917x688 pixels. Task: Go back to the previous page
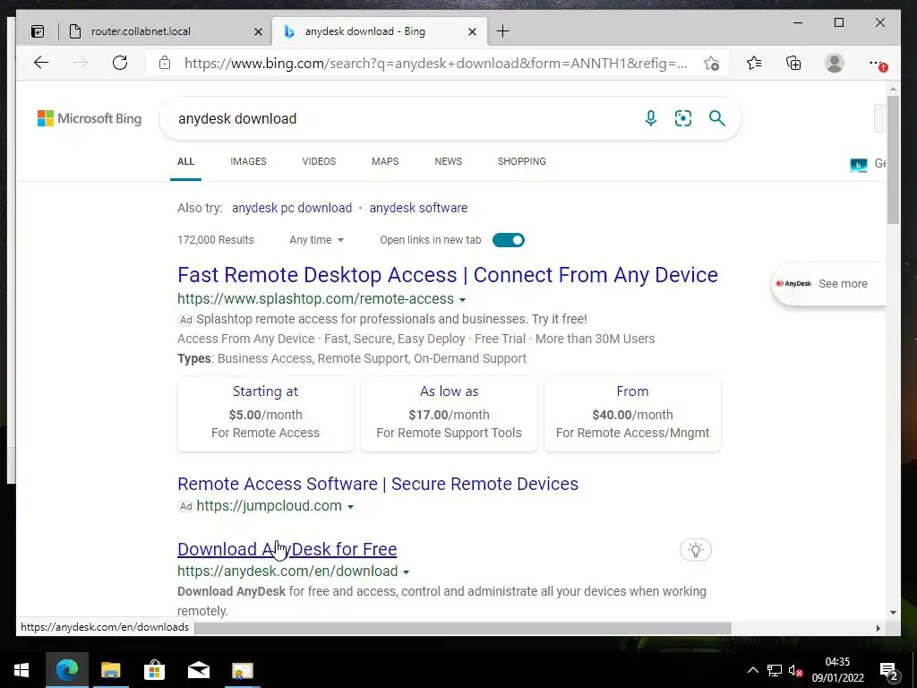tap(41, 63)
